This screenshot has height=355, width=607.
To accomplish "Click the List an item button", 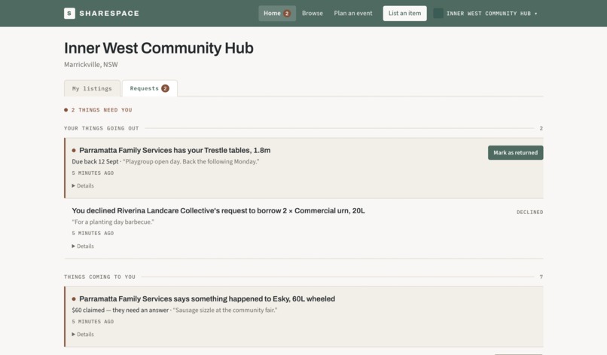I will coord(404,13).
